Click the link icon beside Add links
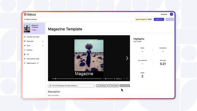The height and width of the screenshot is (111, 197). coord(25,37)
